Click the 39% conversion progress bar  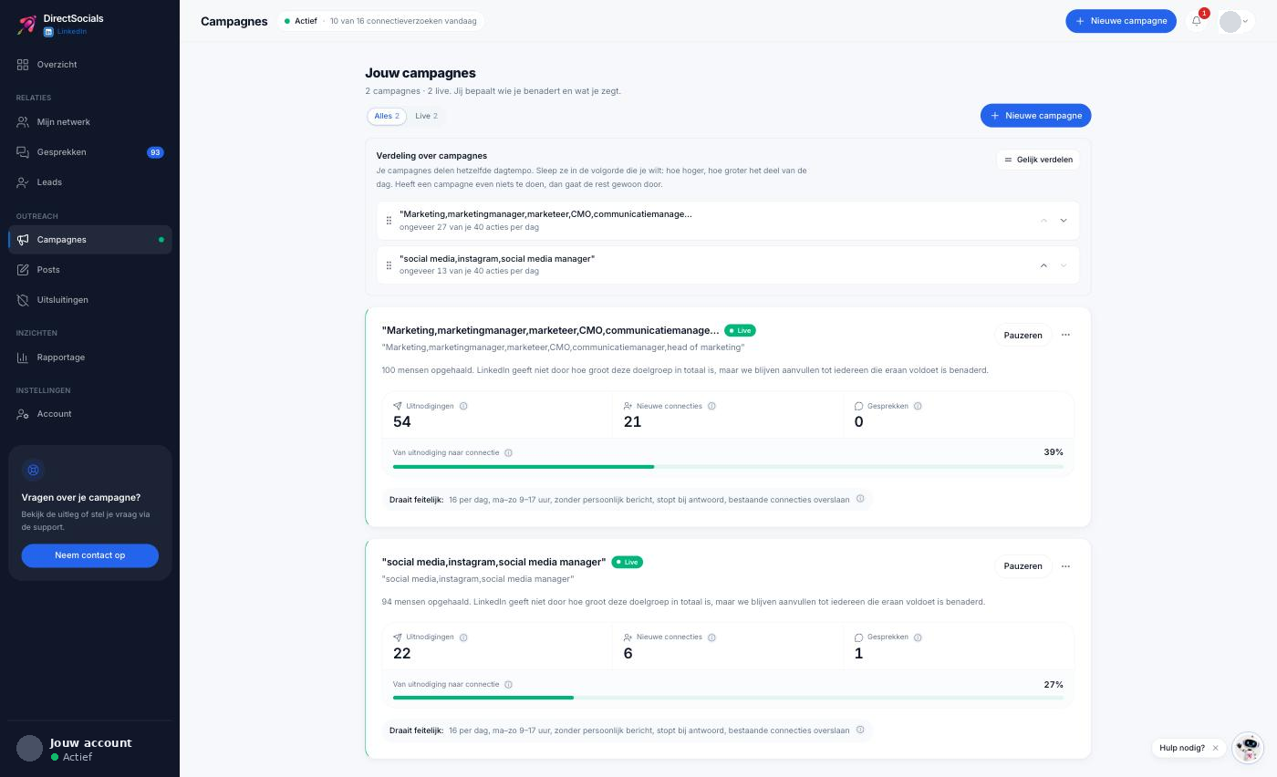click(x=728, y=467)
